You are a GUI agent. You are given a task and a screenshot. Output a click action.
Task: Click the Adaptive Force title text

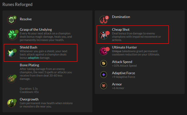(x=123, y=73)
